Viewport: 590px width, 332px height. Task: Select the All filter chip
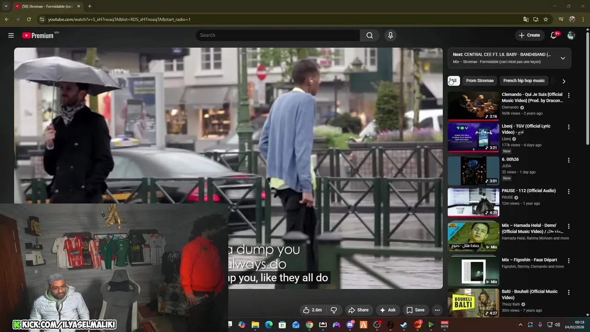point(454,81)
